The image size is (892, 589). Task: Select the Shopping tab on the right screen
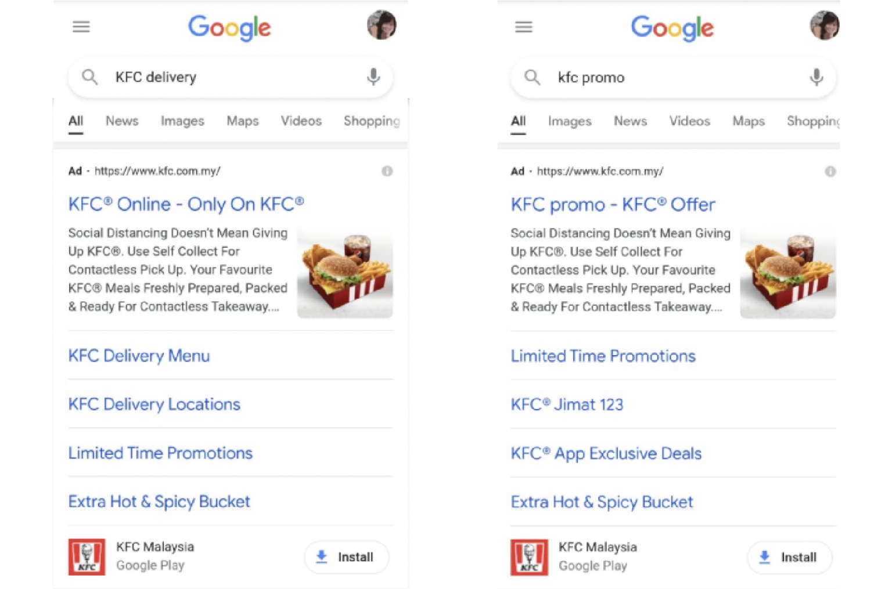click(813, 121)
